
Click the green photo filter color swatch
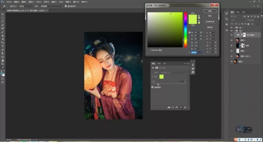[162, 77]
